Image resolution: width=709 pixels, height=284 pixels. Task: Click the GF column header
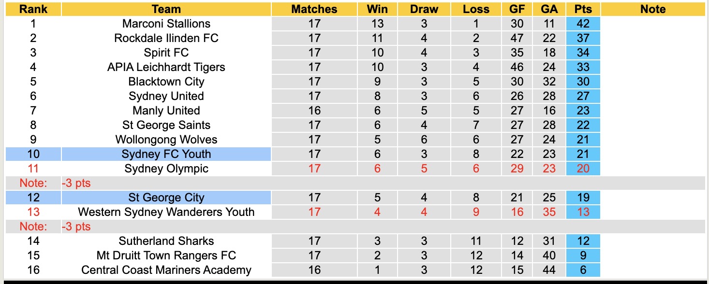pyautogui.click(x=517, y=9)
